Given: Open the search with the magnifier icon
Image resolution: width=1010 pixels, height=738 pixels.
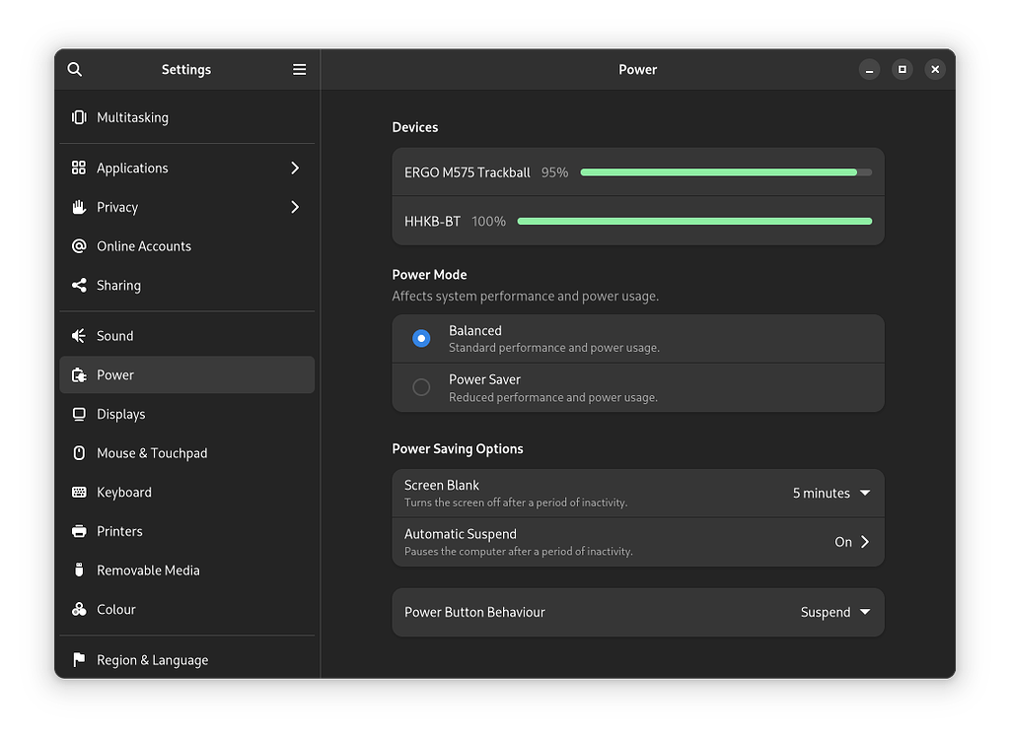Looking at the screenshot, I should pos(75,69).
